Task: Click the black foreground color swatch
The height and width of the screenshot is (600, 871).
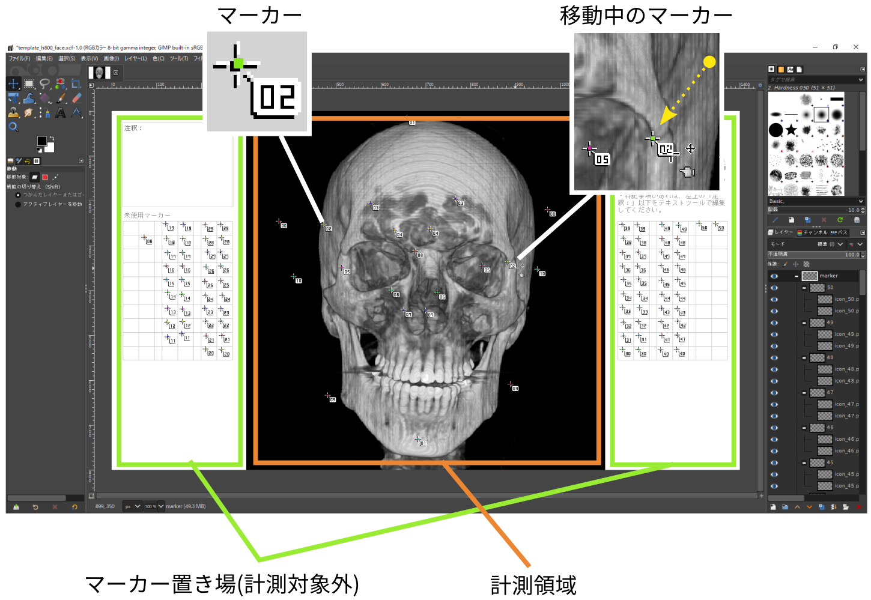Action: tap(41, 141)
